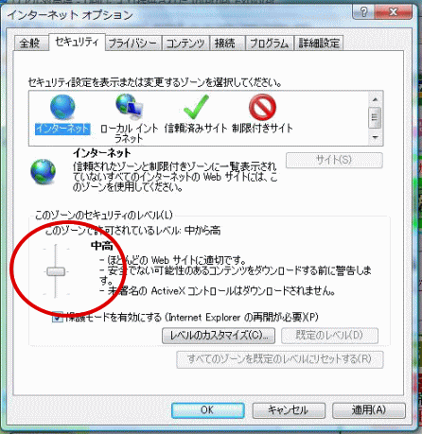Click the キャンセル button
Screen dimensions: 422x434
289,410
